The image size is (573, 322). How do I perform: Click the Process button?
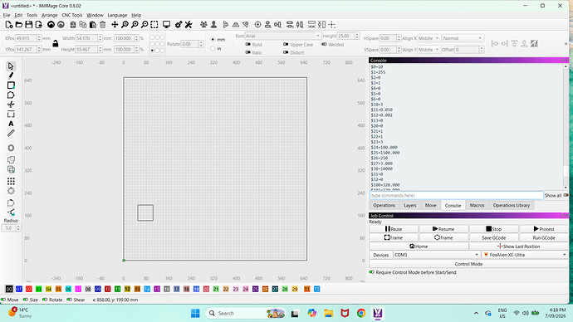pos(544,229)
